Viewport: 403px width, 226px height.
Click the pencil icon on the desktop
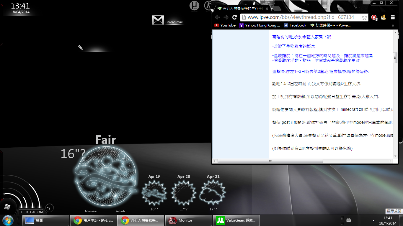pyautogui.click(x=80, y=47)
